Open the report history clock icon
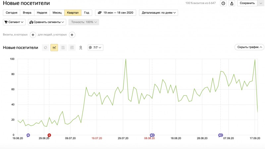This screenshot has height=149, width=265. (x=223, y=3)
